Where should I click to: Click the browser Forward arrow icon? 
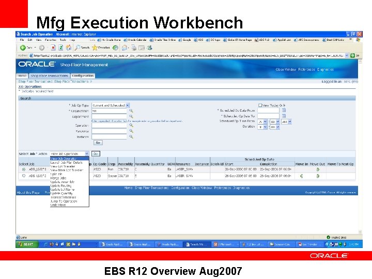click(x=42, y=48)
